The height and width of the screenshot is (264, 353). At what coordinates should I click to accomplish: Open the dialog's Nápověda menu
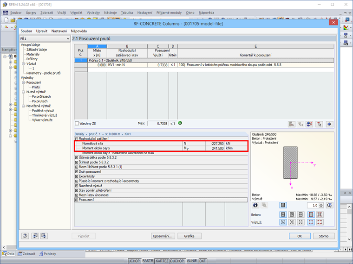click(x=79, y=31)
